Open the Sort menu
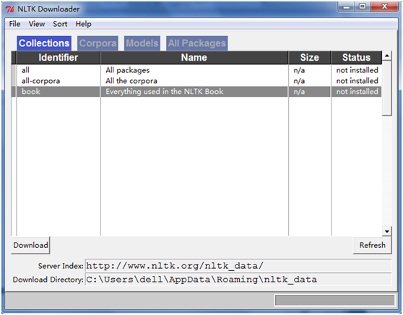 (x=60, y=24)
